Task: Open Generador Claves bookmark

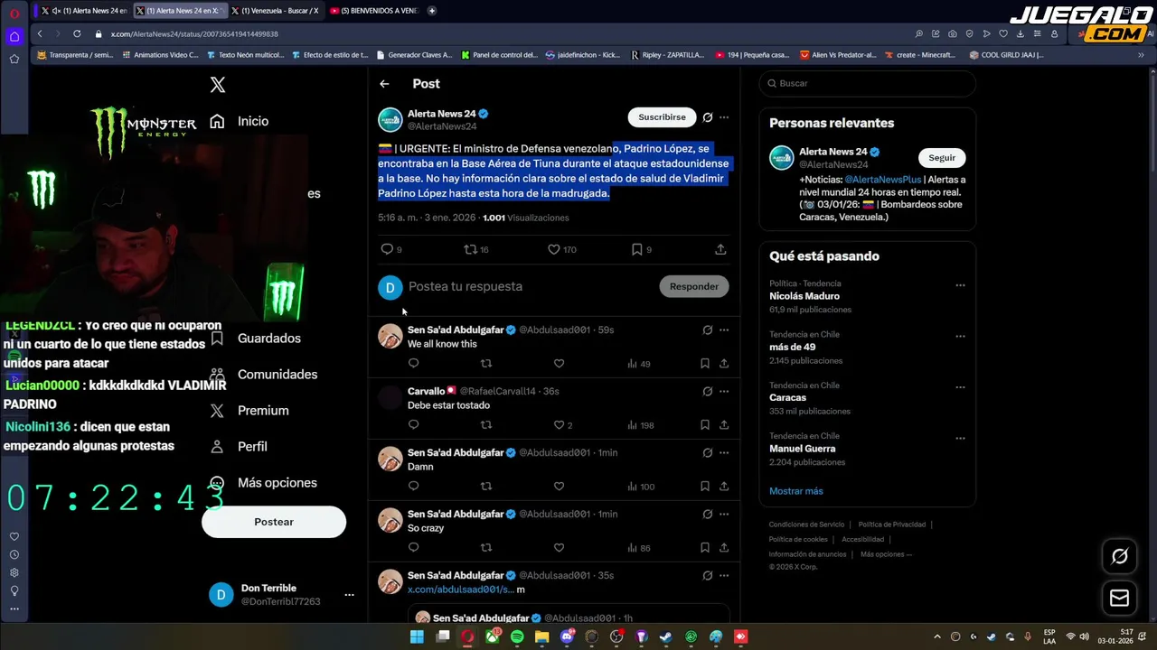Action: tap(414, 55)
